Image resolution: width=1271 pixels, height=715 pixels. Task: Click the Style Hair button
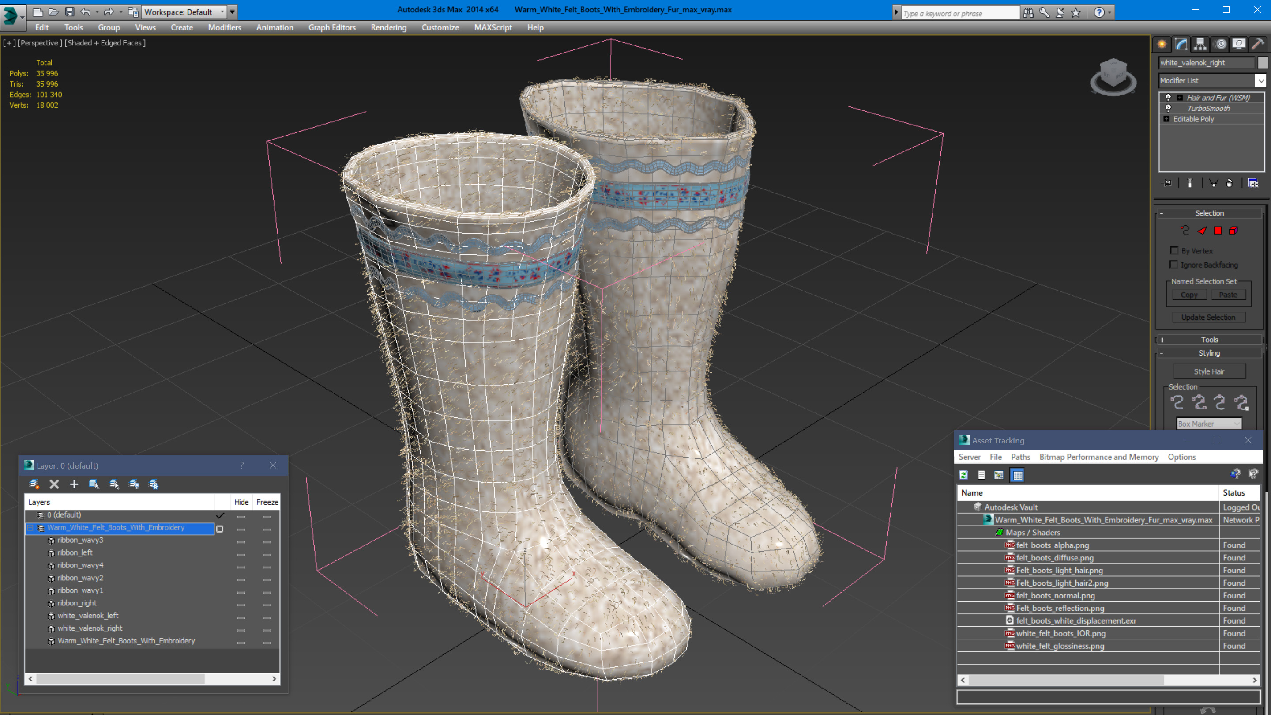point(1209,371)
